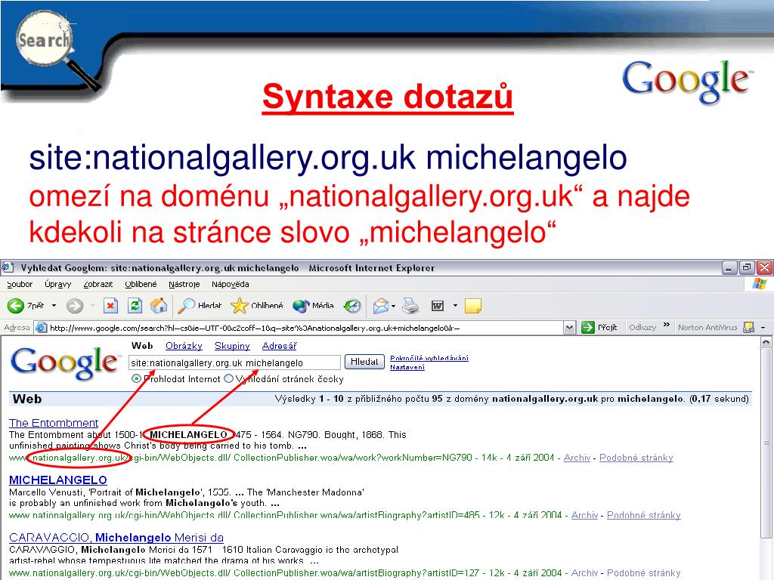The width and height of the screenshot is (774, 580).
Task: Open the Nástroje menu
Action: coord(184,284)
